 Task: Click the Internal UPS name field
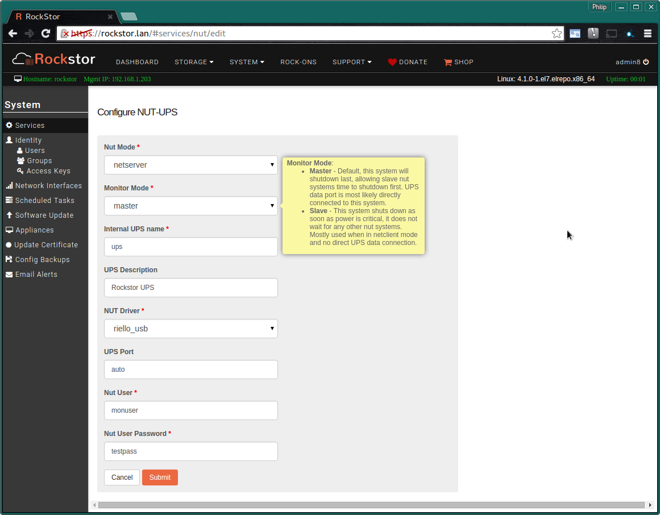pos(190,247)
